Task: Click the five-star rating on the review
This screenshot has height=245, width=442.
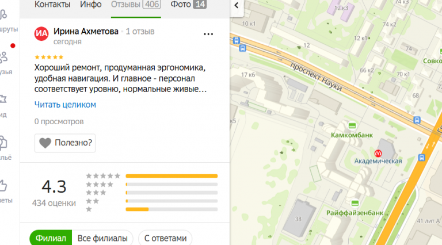Action: (49, 57)
